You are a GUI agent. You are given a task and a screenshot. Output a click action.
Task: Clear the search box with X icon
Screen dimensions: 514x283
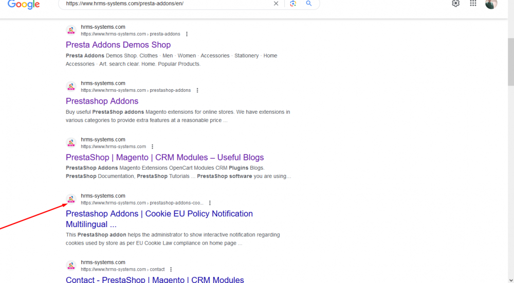point(276,3)
